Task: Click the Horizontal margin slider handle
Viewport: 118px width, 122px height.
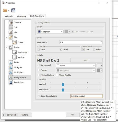Action: click(x=63, y=90)
